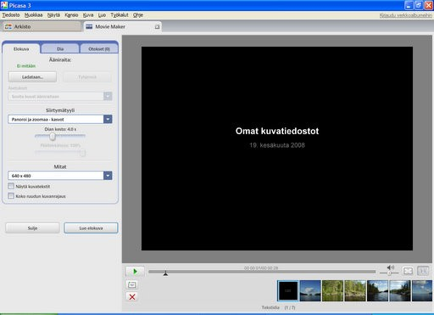The image size is (434, 315).
Task: Switch to the Arkisto tab
Action: click(x=41, y=26)
